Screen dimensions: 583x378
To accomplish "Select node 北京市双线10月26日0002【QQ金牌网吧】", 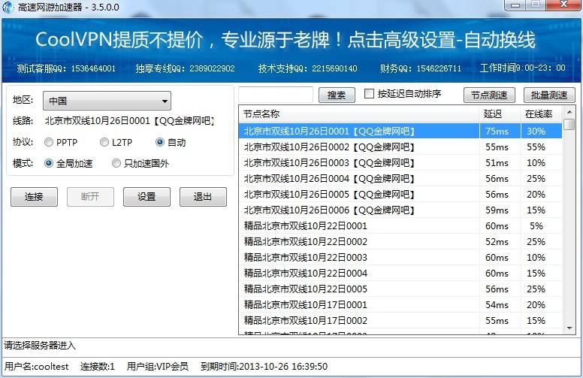I will point(400,147).
